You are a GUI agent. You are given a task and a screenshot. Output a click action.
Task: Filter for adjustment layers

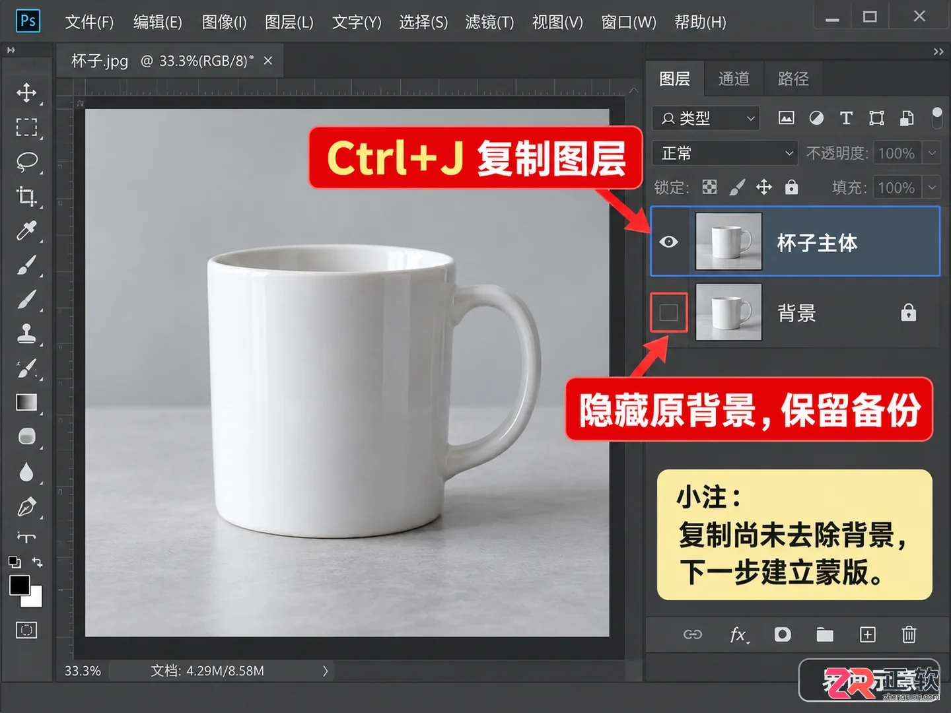click(x=816, y=118)
